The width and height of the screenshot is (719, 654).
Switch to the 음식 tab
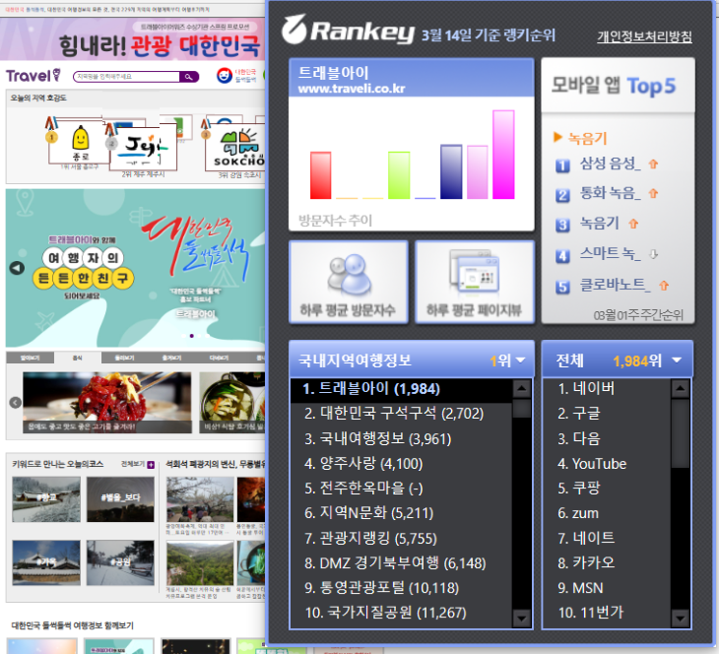click(x=78, y=358)
